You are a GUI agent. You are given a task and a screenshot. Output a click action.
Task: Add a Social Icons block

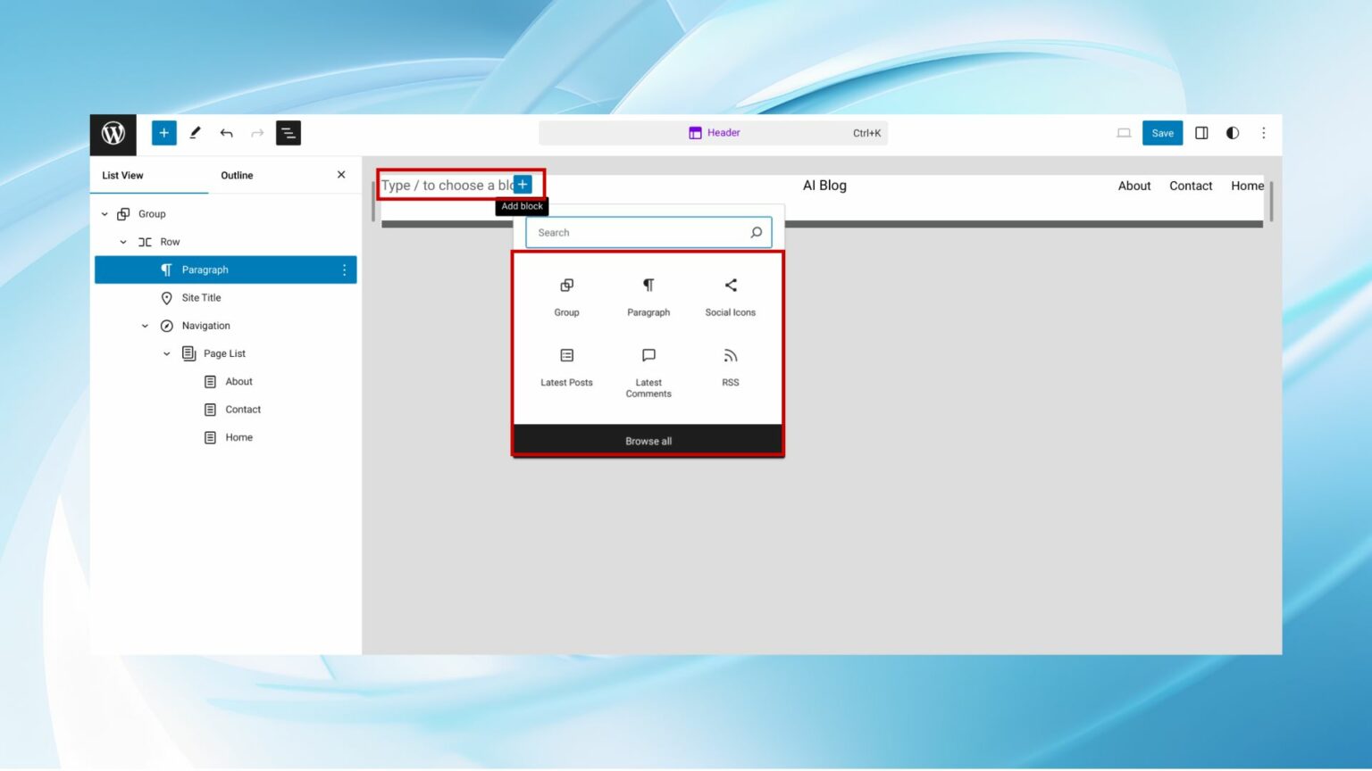click(730, 297)
